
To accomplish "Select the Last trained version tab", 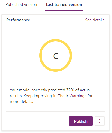I will (x=64, y=5).
